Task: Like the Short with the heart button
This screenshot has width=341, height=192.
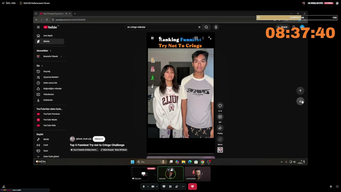Action: (220, 106)
